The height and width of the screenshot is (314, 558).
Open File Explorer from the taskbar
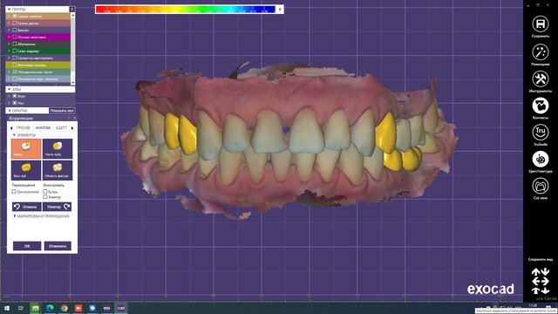point(35,308)
